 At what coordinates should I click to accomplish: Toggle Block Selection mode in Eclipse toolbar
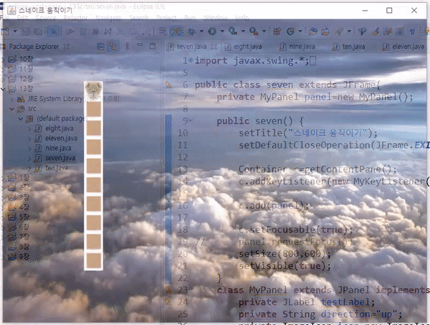coord(400,32)
